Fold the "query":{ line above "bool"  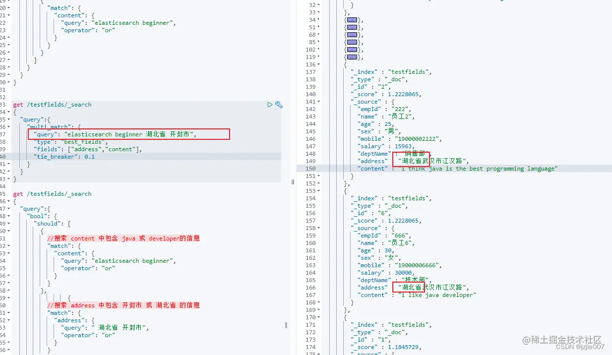[x=9, y=209]
